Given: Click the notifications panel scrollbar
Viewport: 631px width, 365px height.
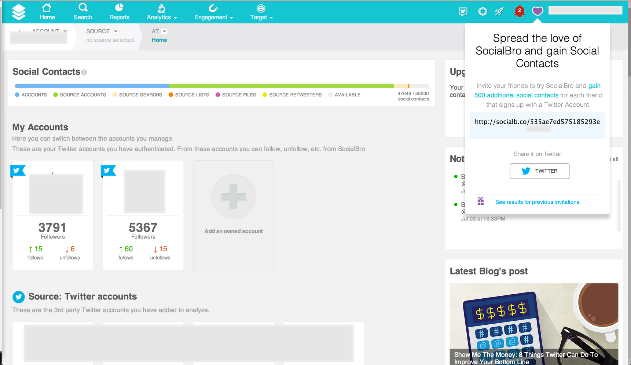Looking at the screenshot, I should [619, 205].
